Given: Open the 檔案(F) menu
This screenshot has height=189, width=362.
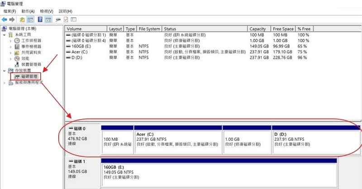Looking at the screenshot, I should pyautogui.click(x=10, y=11).
